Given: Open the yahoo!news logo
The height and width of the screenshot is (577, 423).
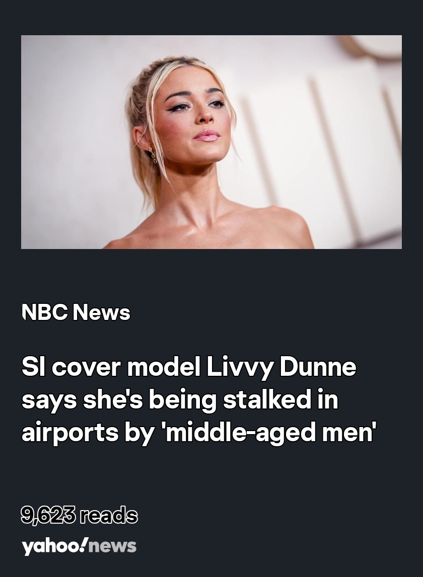Looking at the screenshot, I should click(79, 546).
